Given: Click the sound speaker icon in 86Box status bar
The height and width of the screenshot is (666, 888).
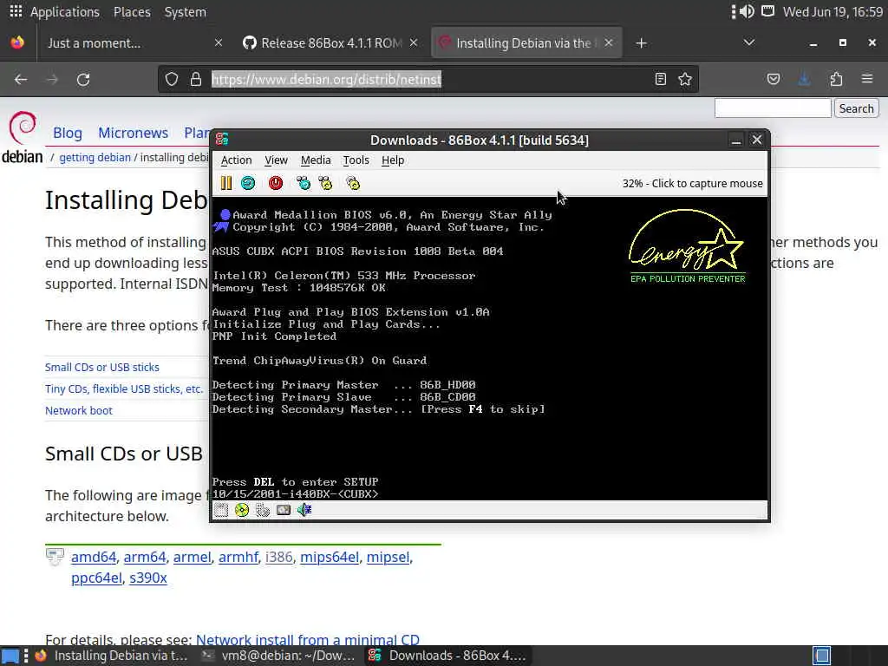Looking at the screenshot, I should (304, 510).
